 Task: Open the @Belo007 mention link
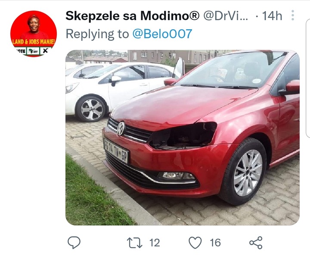(x=162, y=34)
